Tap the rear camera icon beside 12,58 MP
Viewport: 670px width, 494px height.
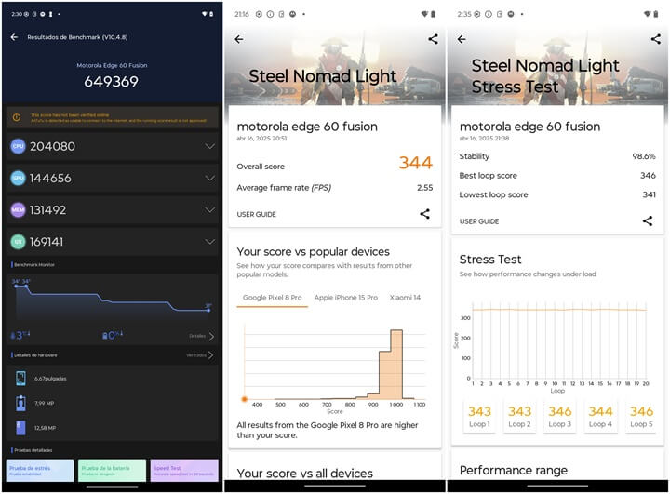tap(20, 428)
